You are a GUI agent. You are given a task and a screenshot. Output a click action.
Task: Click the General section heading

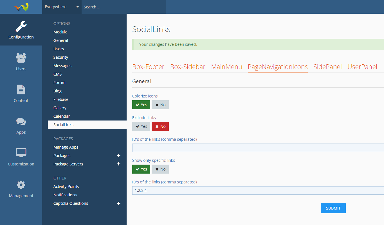142,81
